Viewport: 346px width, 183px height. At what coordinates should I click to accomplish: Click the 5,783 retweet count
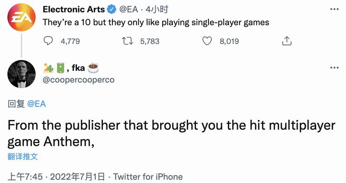pos(149,41)
